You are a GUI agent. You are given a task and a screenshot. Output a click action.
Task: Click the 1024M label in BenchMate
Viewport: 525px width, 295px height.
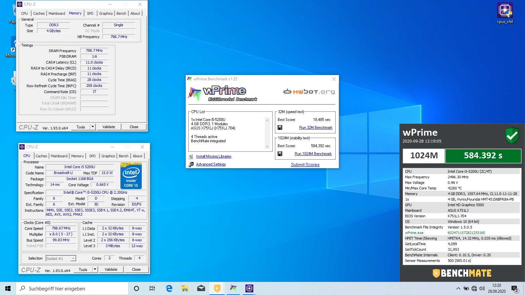[x=424, y=156]
